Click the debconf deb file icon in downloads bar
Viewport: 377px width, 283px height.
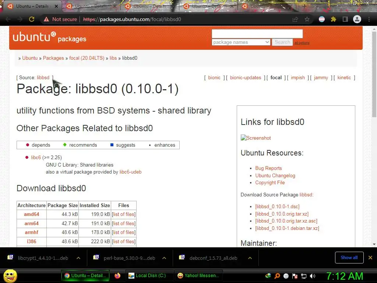point(182,258)
